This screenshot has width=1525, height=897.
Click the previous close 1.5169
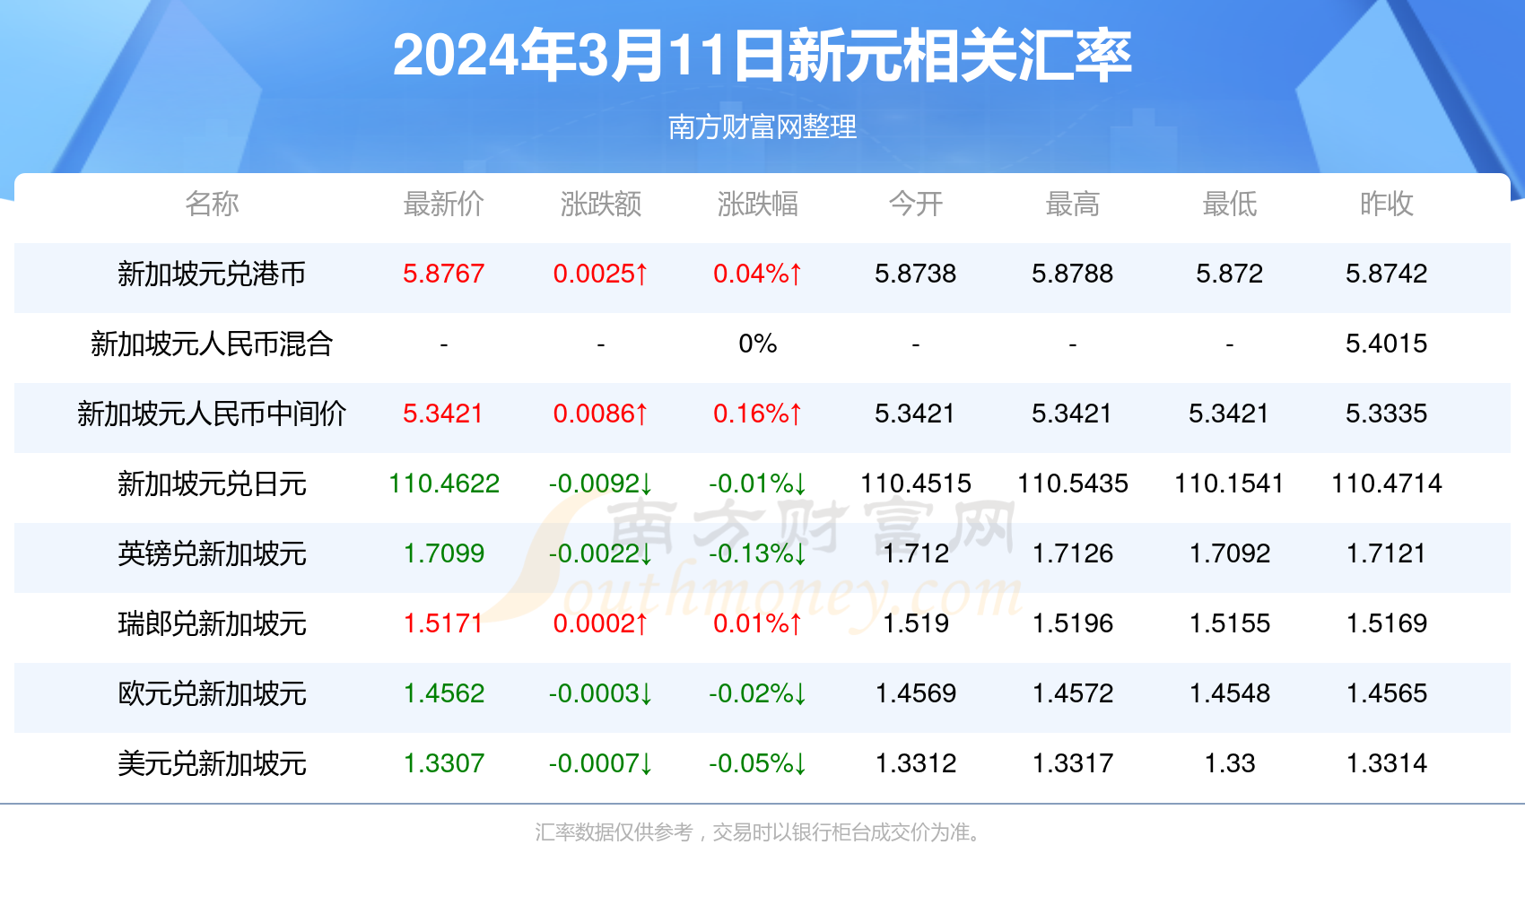[1387, 623]
